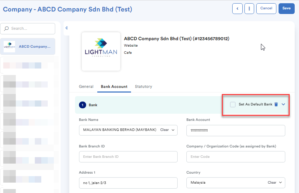Tick the Set As Default Bank checkbox
The width and height of the screenshot is (299, 193).
[233, 104]
